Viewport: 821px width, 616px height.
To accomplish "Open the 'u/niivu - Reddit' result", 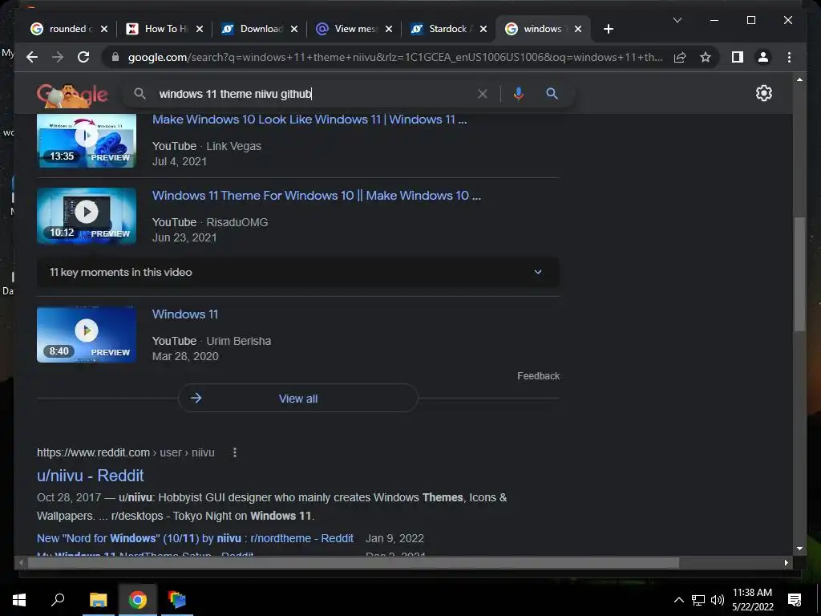I will point(90,476).
